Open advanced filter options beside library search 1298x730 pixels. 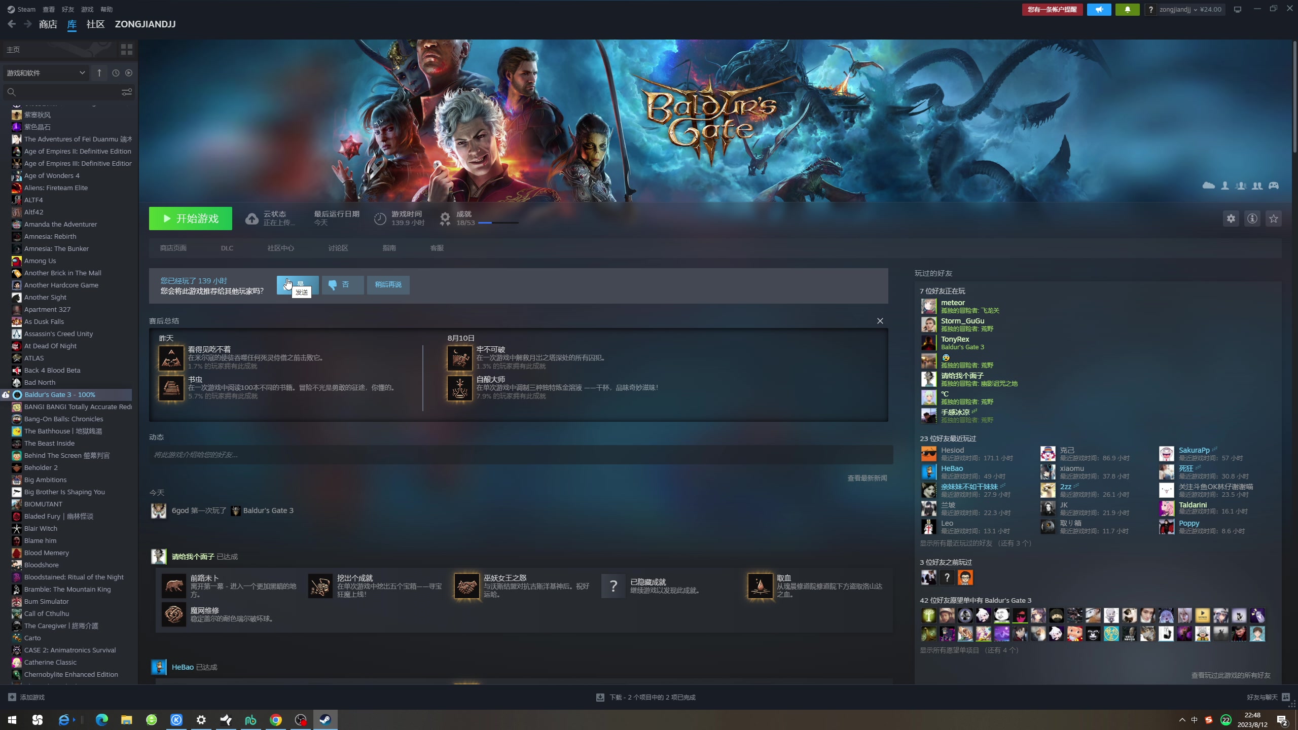click(x=127, y=92)
